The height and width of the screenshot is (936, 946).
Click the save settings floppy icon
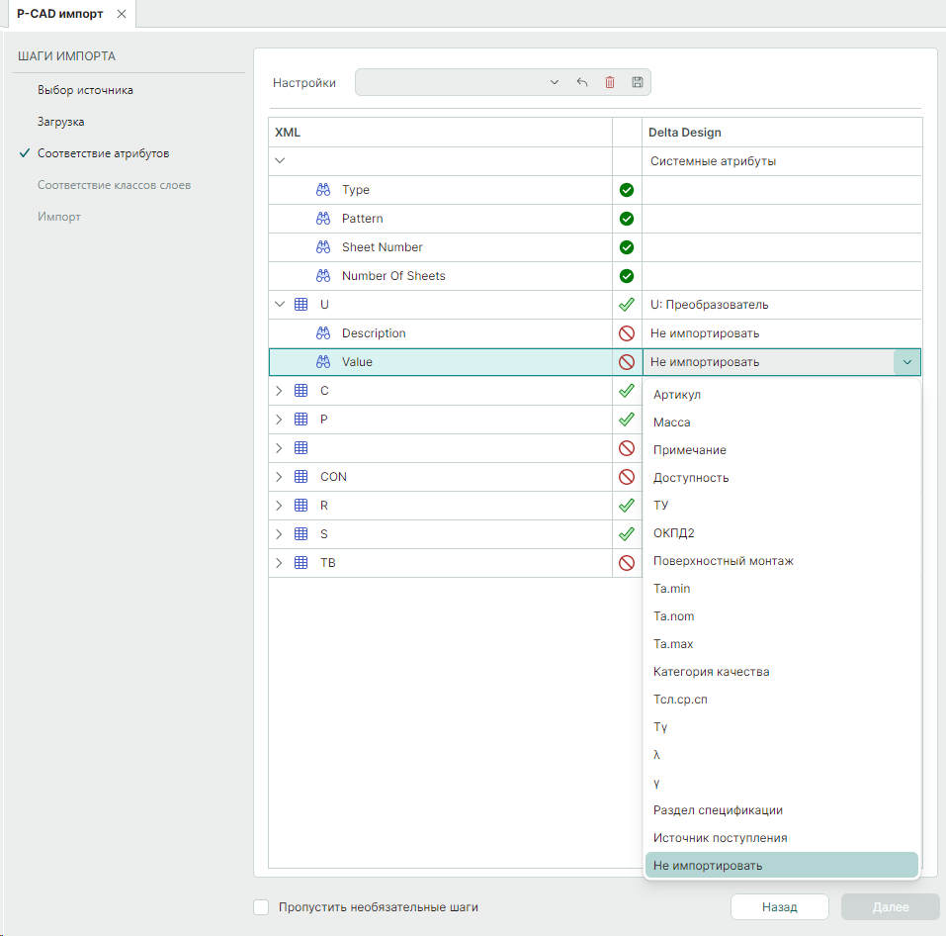pyautogui.click(x=638, y=82)
